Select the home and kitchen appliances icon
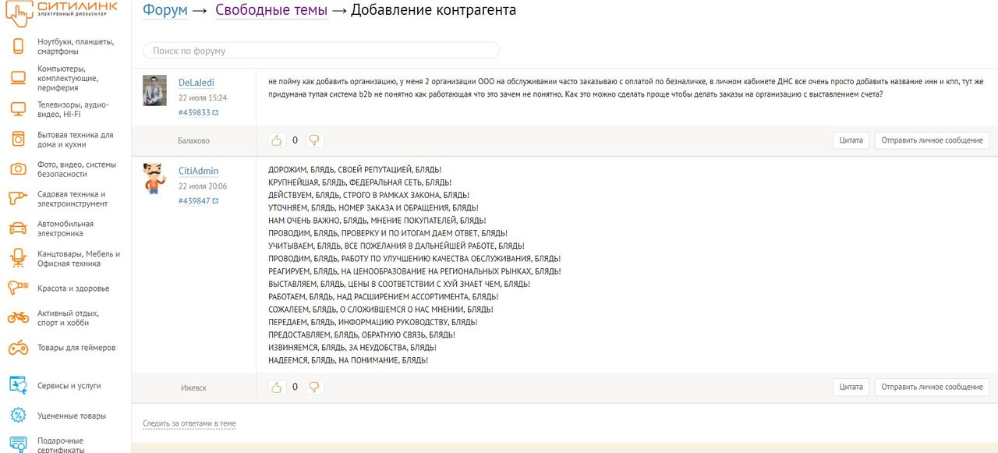 18,140
